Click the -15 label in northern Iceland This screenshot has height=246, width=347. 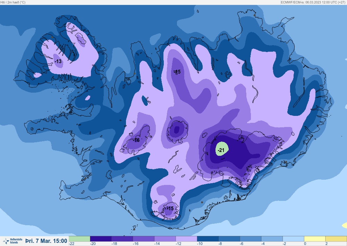point(177,72)
